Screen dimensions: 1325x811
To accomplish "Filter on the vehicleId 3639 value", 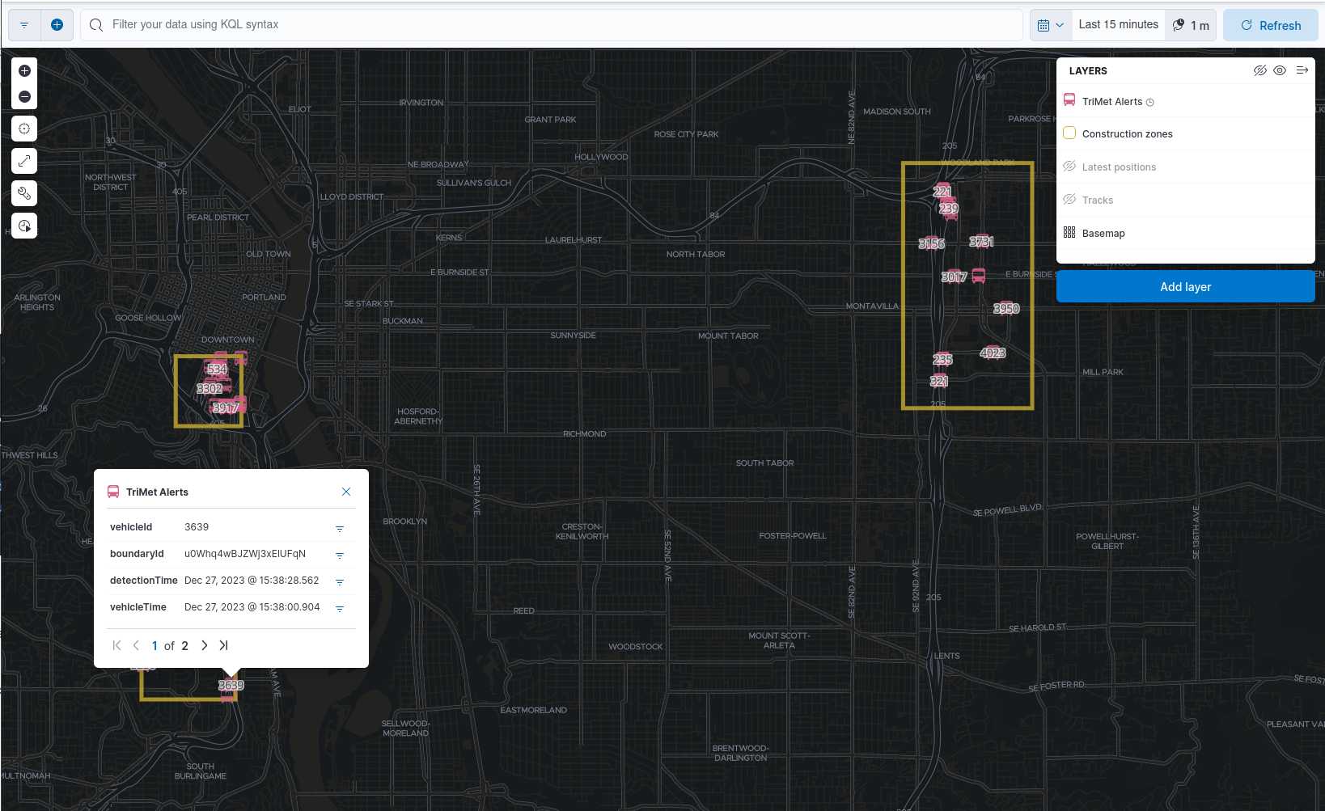I will tap(339, 529).
